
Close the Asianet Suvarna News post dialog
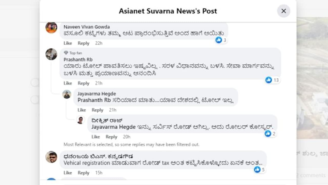click(x=283, y=11)
